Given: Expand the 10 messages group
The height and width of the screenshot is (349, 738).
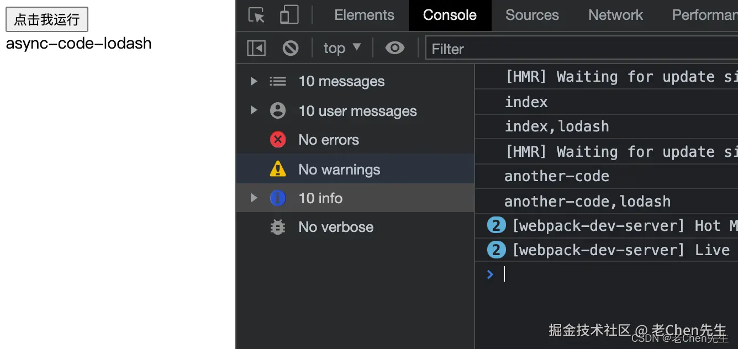Looking at the screenshot, I should (x=254, y=81).
